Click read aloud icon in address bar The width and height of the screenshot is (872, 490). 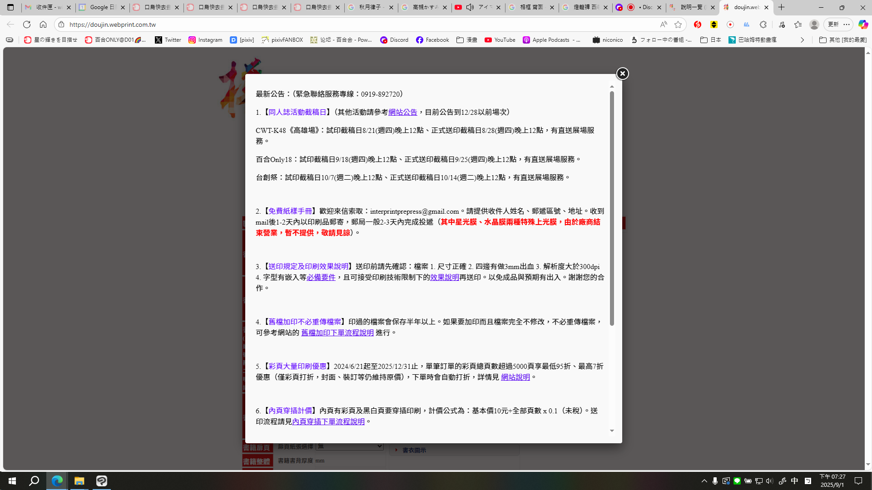click(x=664, y=24)
